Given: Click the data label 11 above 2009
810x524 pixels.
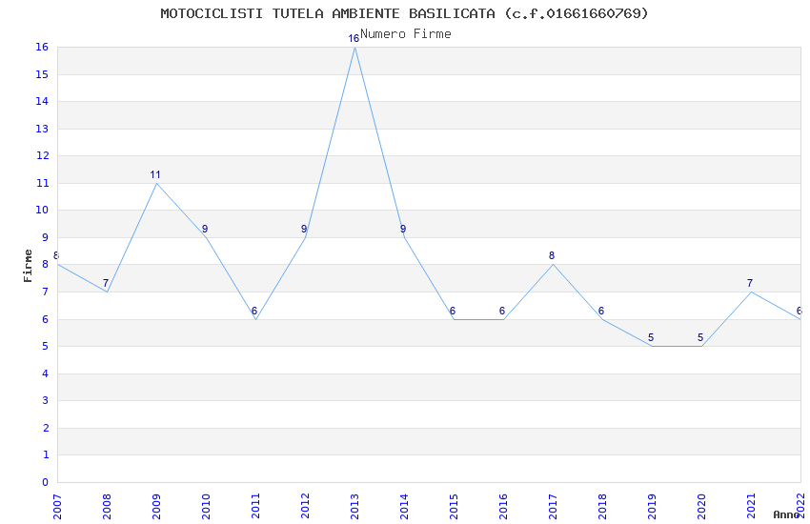Looking at the screenshot, I should [155, 175].
